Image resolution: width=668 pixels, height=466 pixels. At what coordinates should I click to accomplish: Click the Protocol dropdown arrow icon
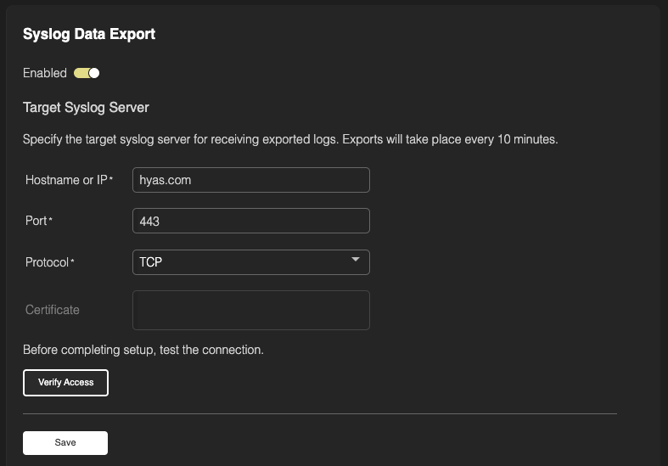(x=356, y=260)
